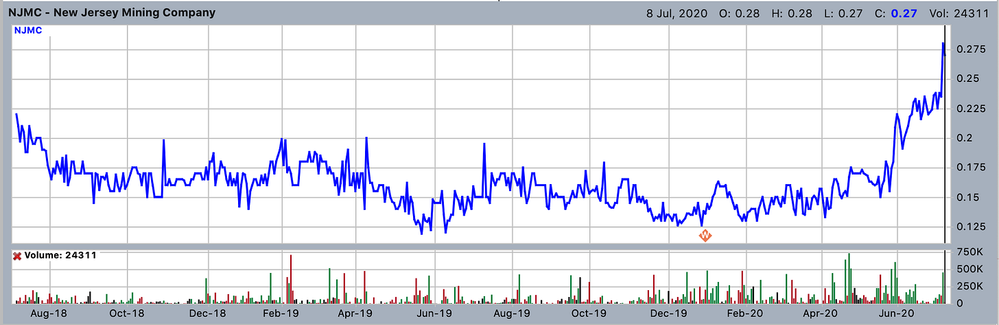
Task: Click the Dec-19 date axis label
Action: [x=670, y=314]
